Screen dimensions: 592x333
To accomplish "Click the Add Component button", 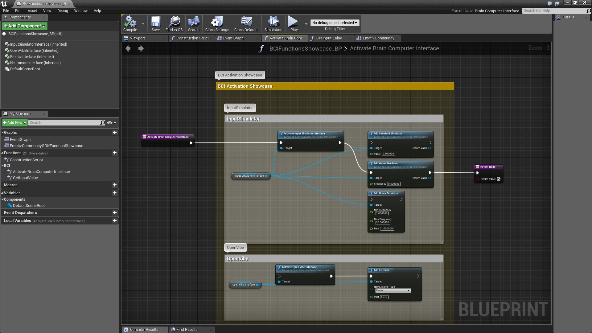I will 25,26.
